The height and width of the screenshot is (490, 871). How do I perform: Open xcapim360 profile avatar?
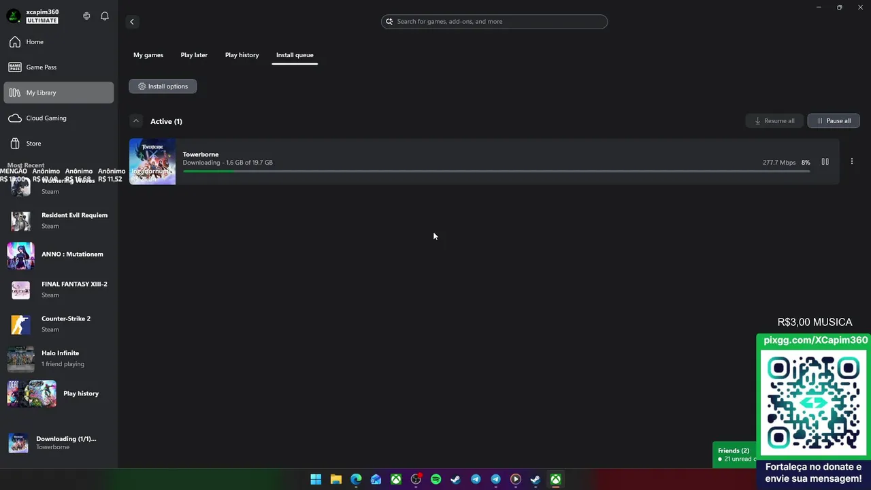(x=14, y=16)
